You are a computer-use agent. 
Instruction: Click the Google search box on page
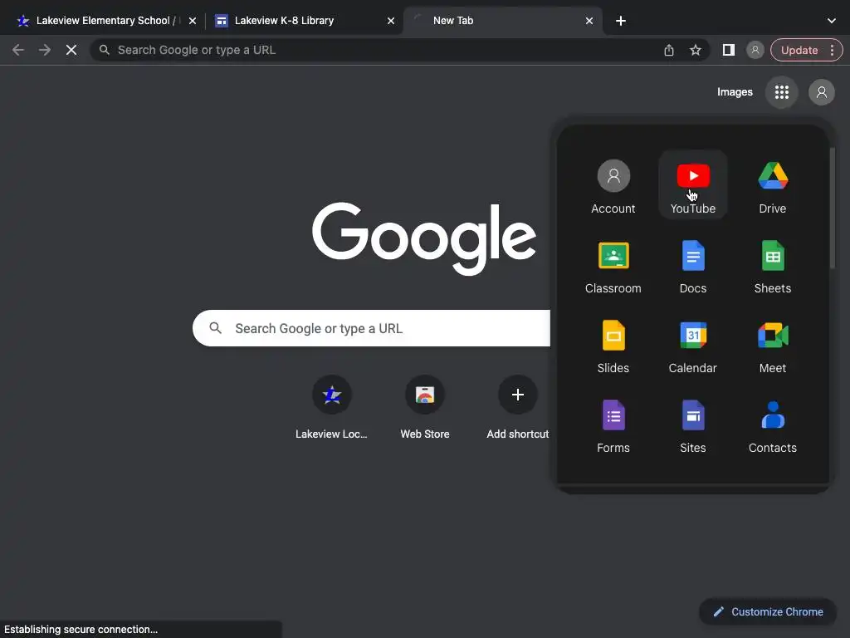(x=371, y=328)
